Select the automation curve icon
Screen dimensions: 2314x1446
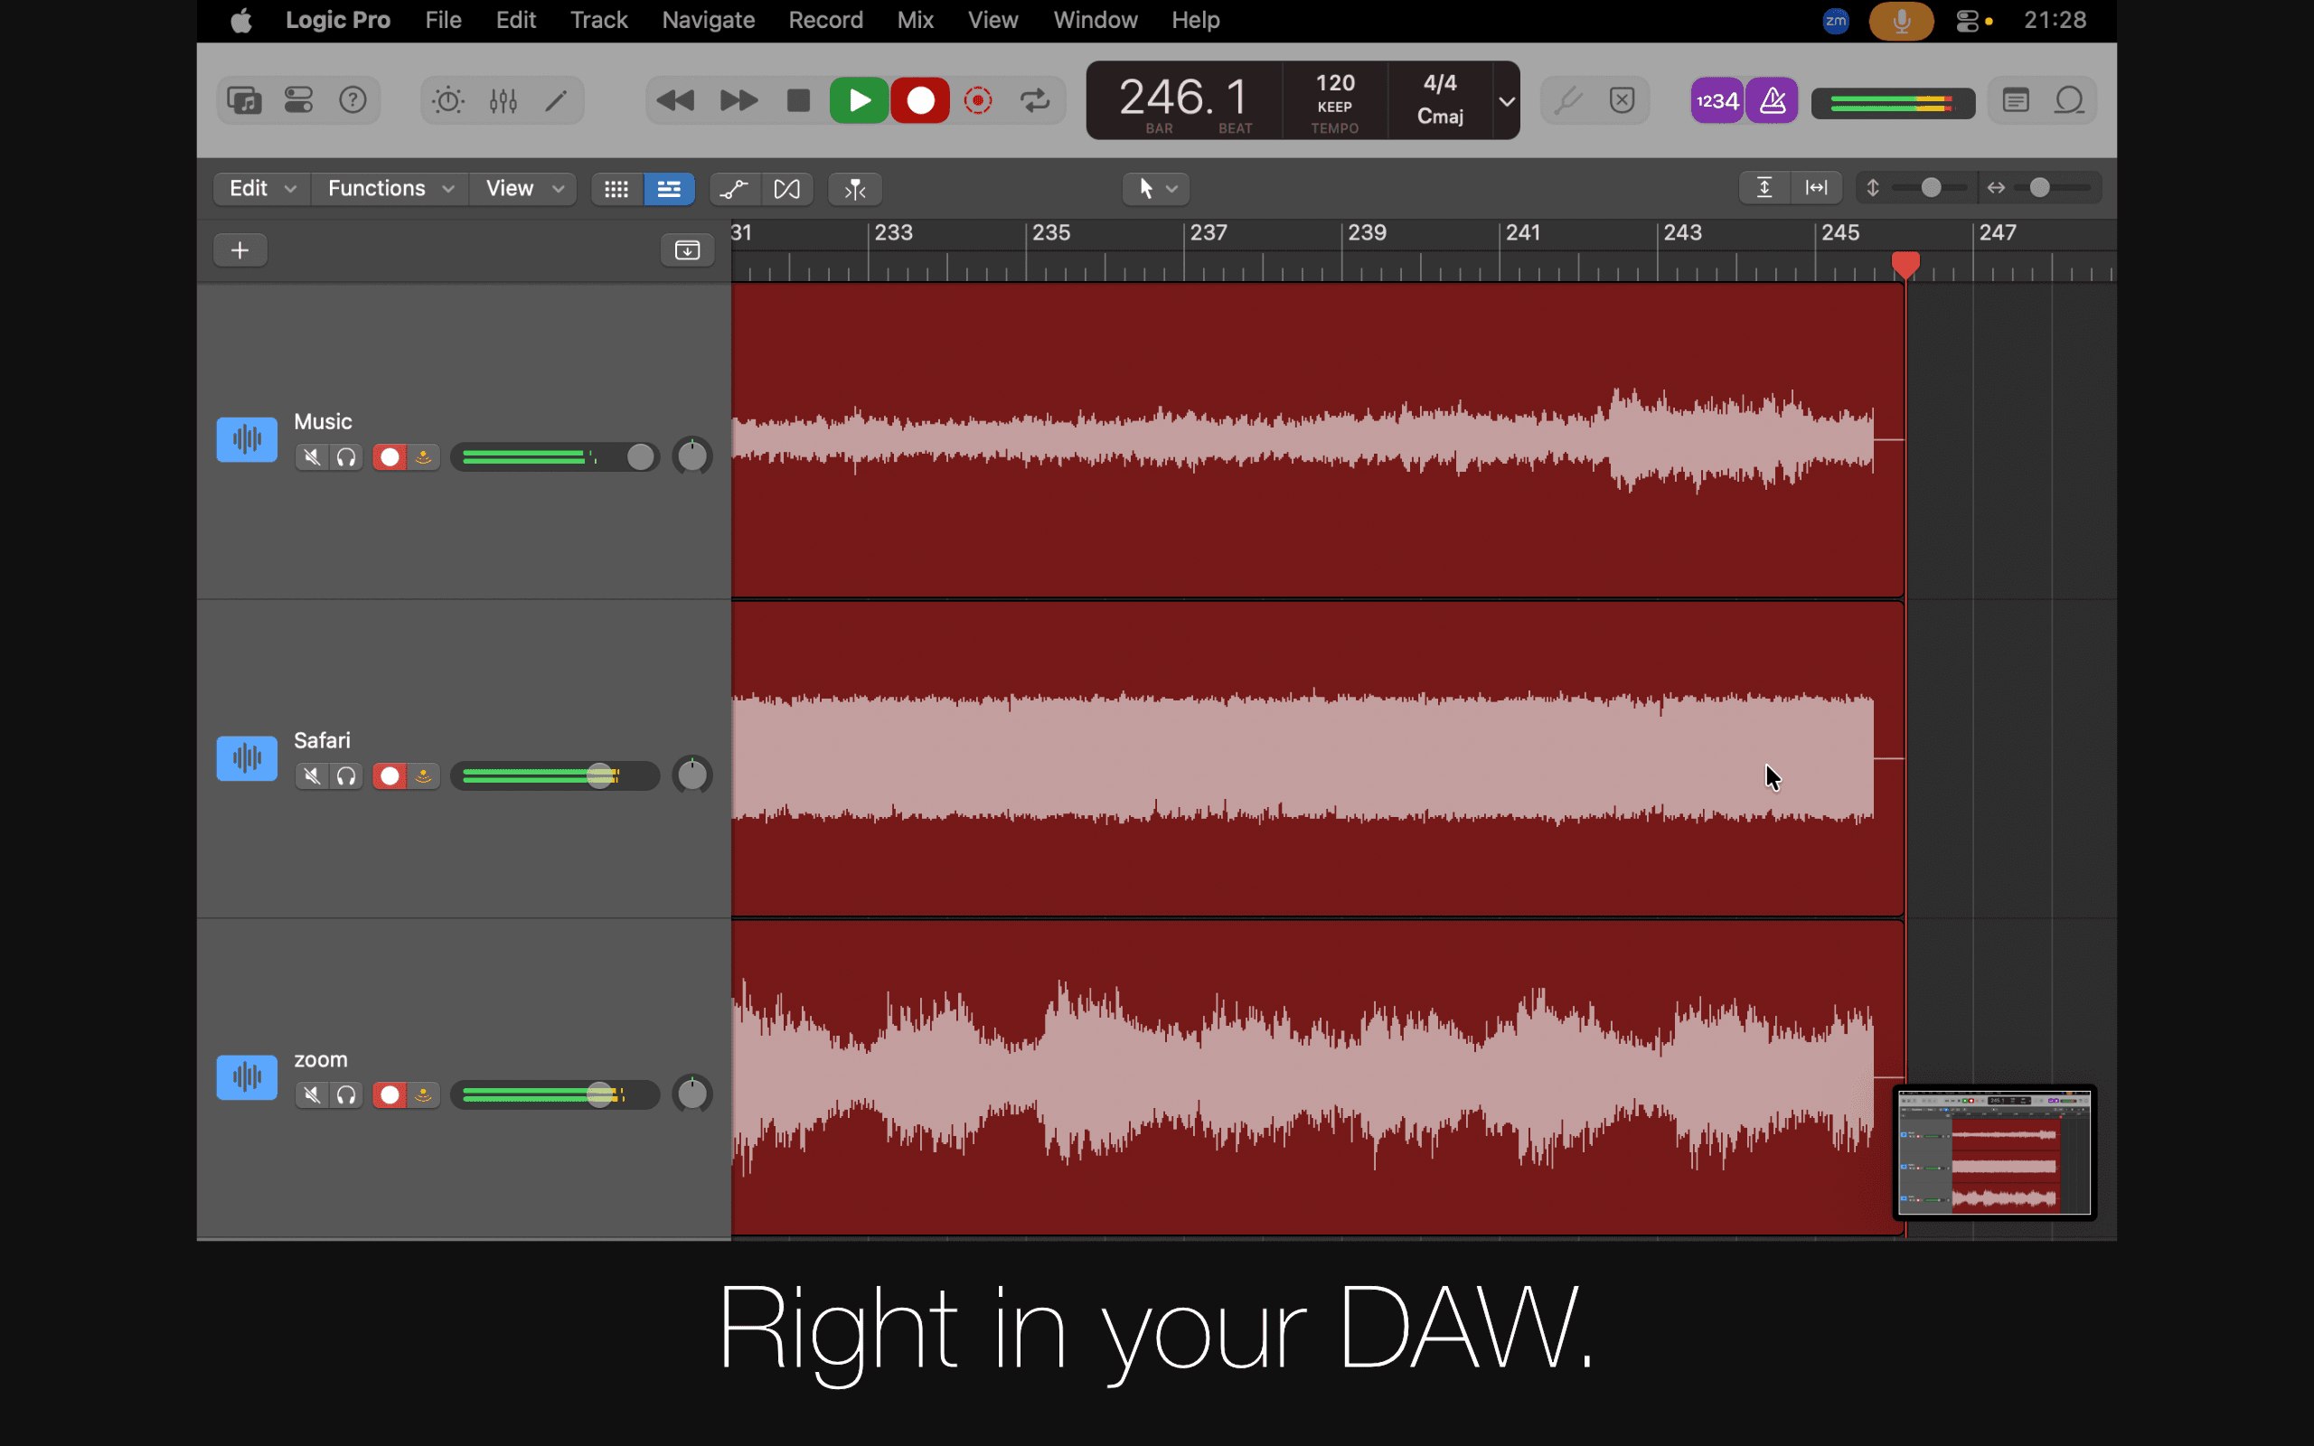(733, 188)
